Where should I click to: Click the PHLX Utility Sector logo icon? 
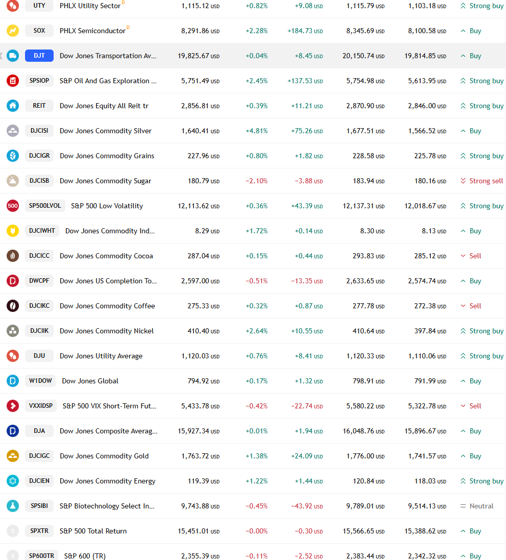click(x=12, y=6)
